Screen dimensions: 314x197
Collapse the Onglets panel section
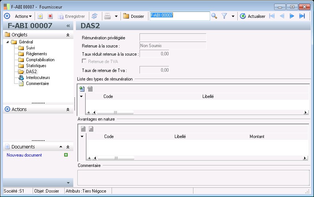point(68,35)
